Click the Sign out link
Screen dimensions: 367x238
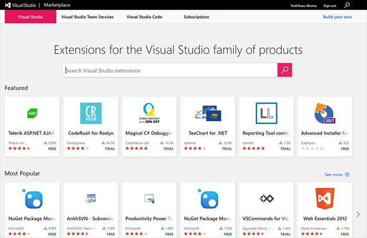[330, 6]
